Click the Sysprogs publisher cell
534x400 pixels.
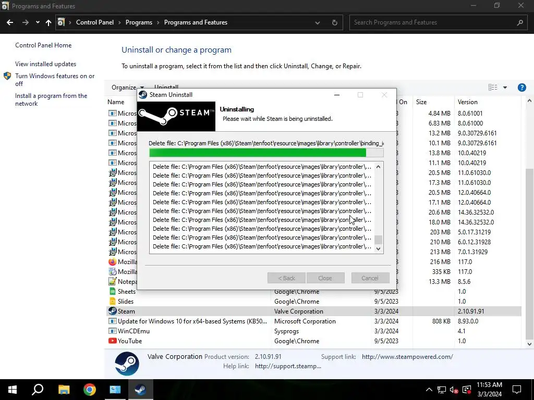286,331
